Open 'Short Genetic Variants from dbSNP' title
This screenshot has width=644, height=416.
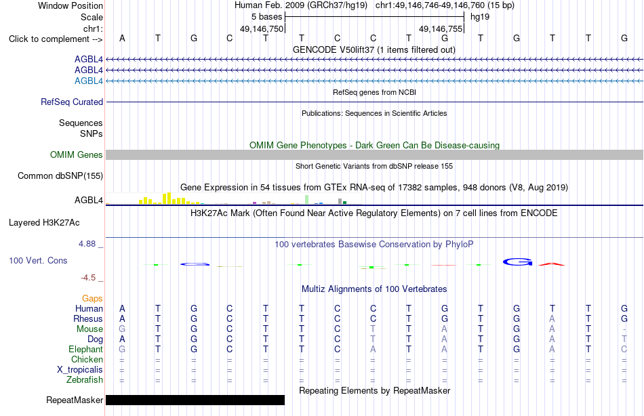coord(374,166)
